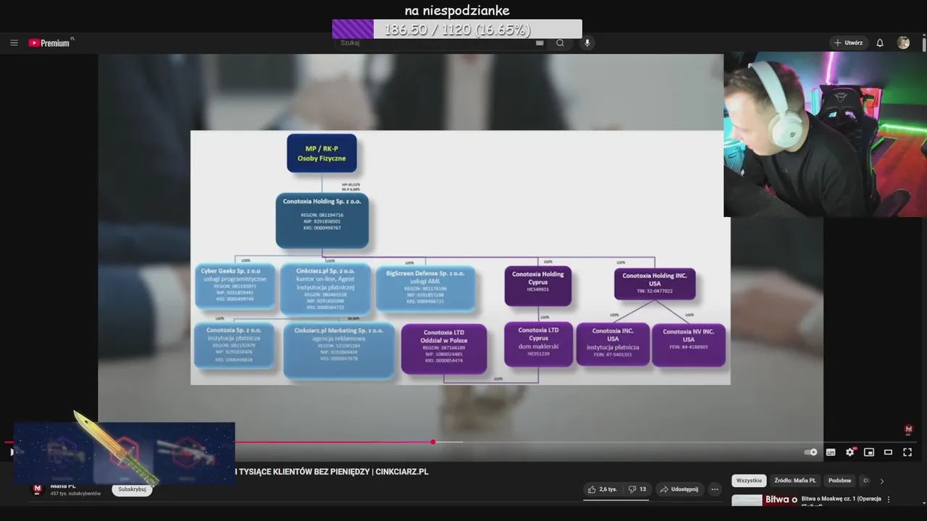Click the Conotoxia LTD Cyprus box

point(538,344)
